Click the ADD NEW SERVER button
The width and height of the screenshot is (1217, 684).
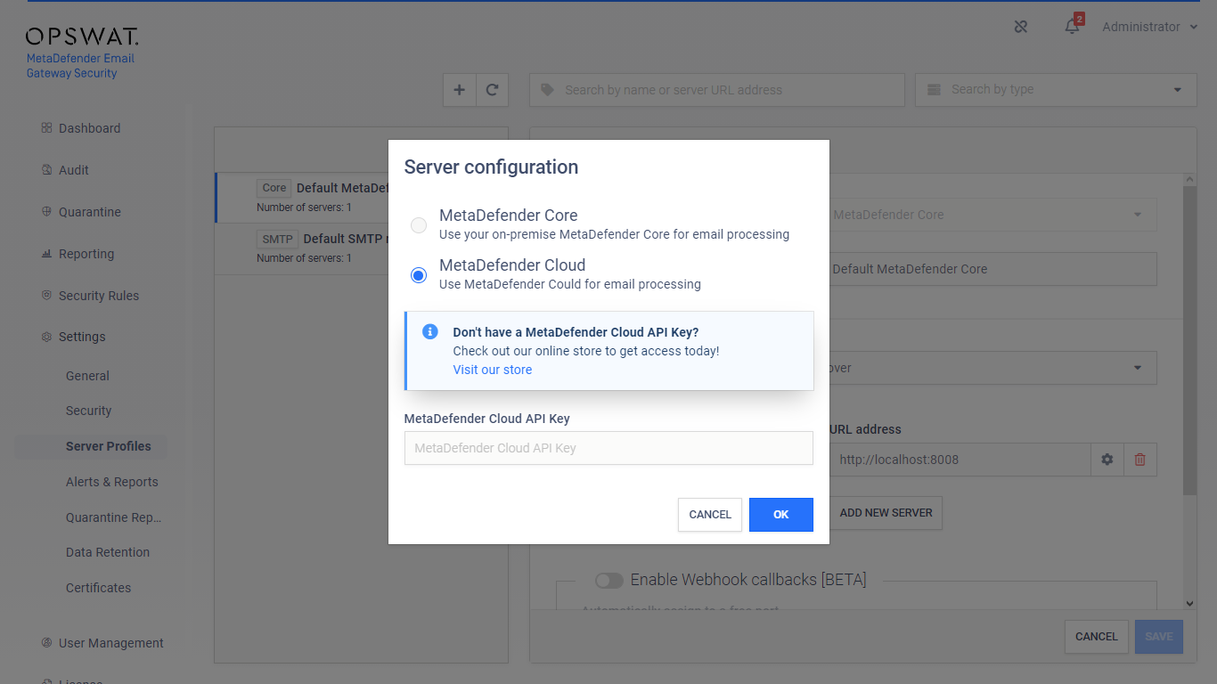[886, 513]
